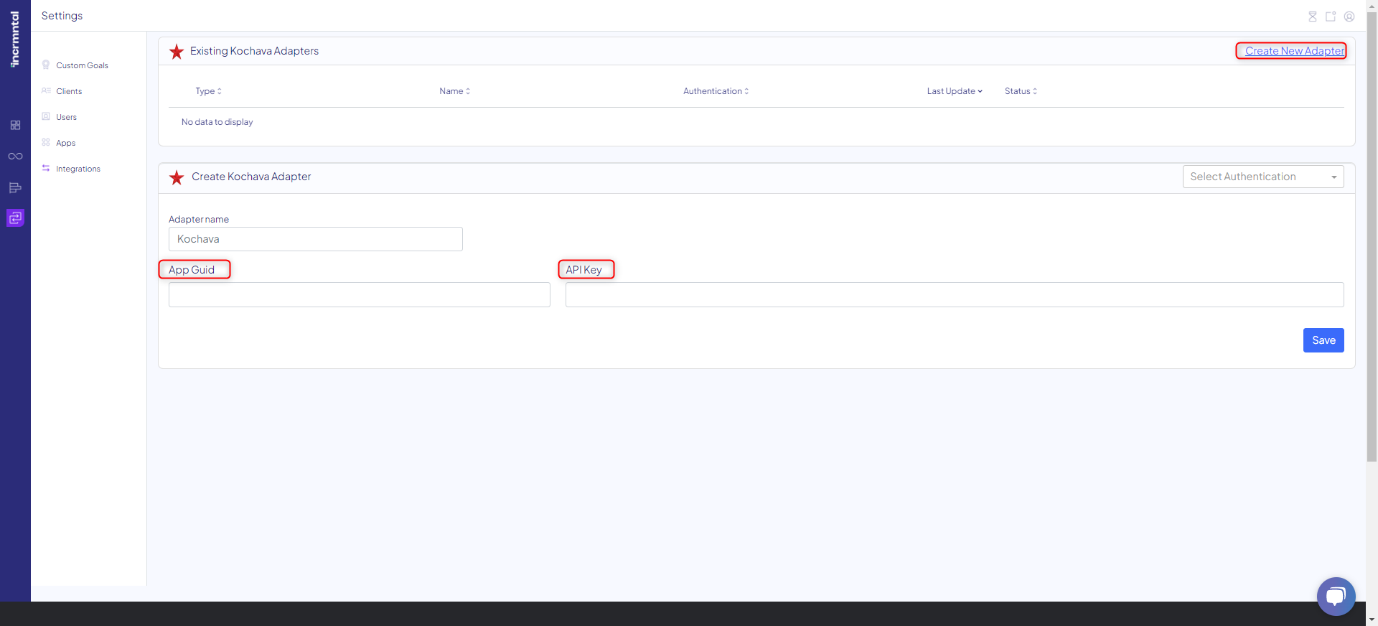The width and height of the screenshot is (1378, 626).
Task: Sort adapters by Authentication column
Action: pyautogui.click(x=716, y=91)
